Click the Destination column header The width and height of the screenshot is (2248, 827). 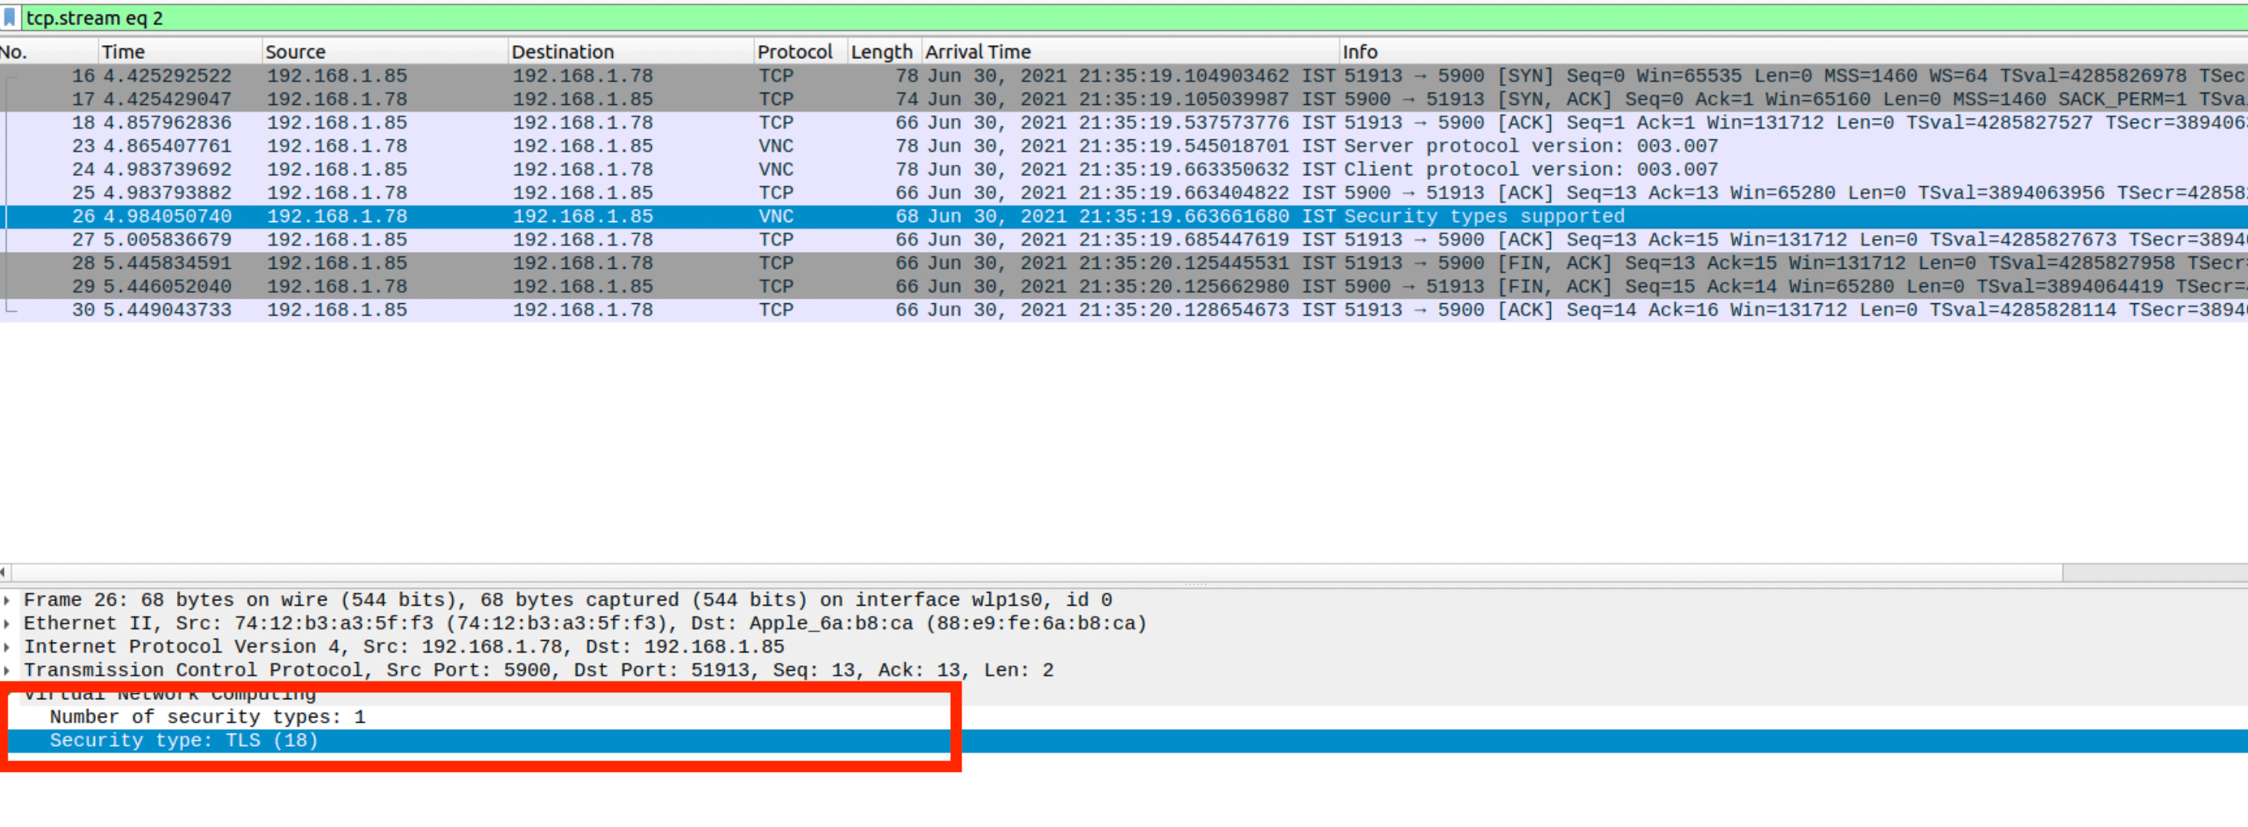562,51
